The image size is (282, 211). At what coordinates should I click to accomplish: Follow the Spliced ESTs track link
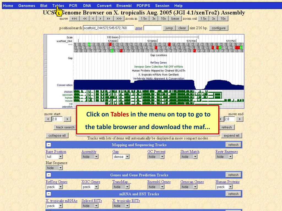pos(92,201)
